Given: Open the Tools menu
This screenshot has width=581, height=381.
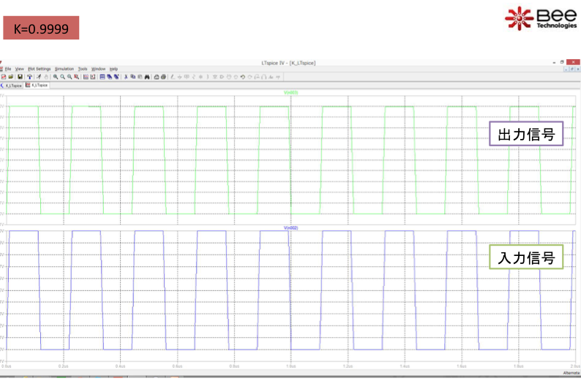Looking at the screenshot, I should click(83, 69).
